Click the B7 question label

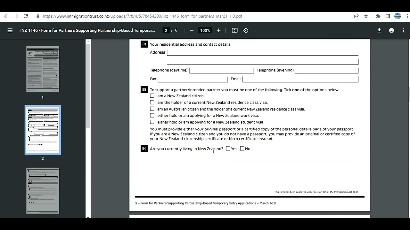pyautogui.click(x=144, y=44)
